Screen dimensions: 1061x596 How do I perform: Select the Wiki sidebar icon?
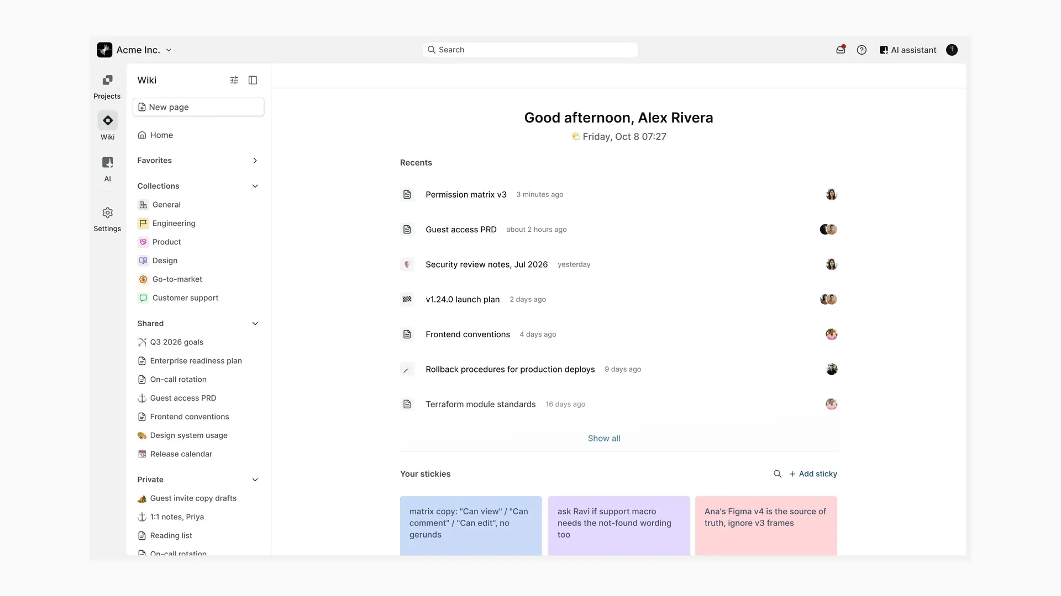point(107,120)
